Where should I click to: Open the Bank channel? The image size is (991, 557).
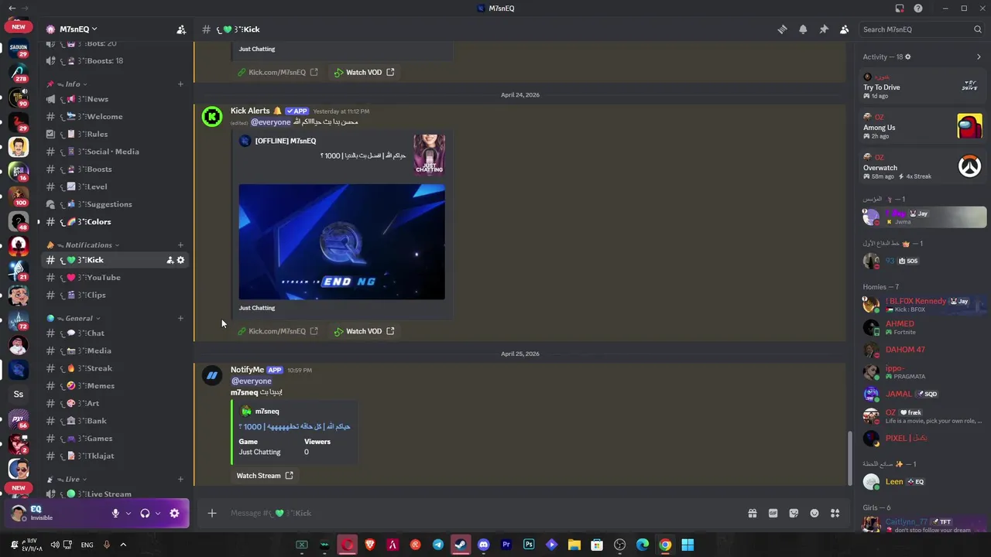(x=116, y=421)
